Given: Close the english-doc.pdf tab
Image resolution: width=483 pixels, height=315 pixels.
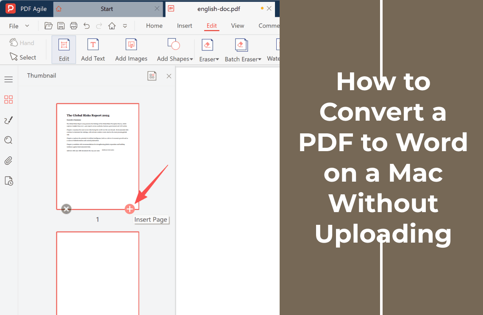Looking at the screenshot, I should click(x=269, y=8).
